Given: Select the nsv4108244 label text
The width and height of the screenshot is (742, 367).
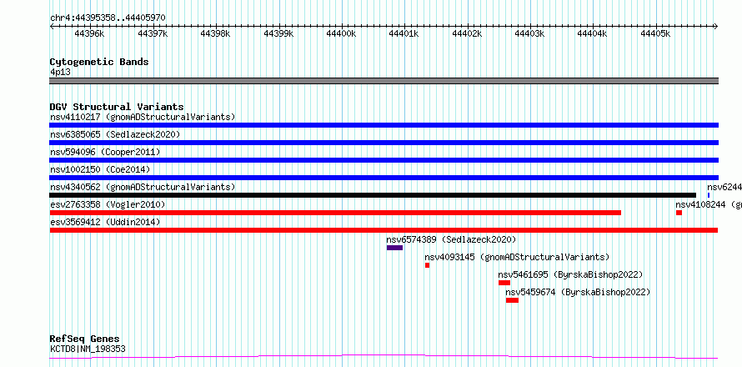Looking at the screenshot, I should coord(709,204).
